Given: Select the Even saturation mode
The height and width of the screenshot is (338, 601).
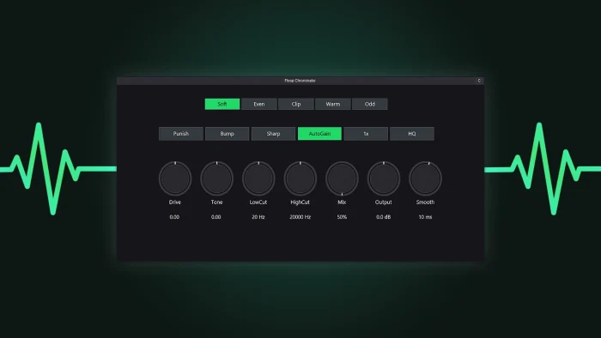Looking at the screenshot, I should coord(259,104).
